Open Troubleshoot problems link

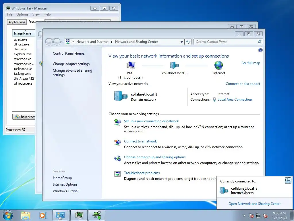click(x=142, y=173)
